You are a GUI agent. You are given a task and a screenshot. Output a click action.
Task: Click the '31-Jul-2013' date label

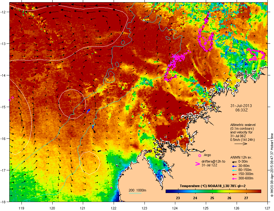click(x=241, y=106)
